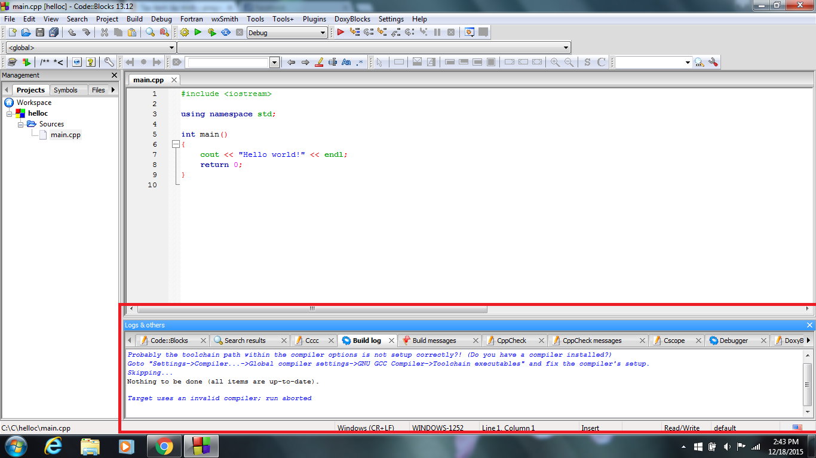Click the Rebuild icon with blue arrows
Screen dimensions: 816x458
coord(226,33)
